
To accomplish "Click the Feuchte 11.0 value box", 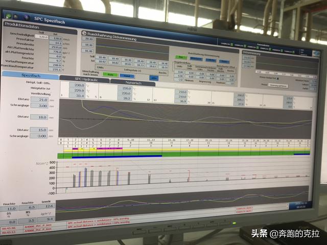I will click(10, 209).
